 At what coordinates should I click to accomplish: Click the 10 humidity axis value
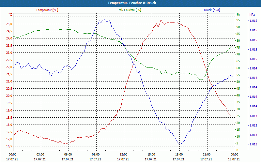pos(238,137)
